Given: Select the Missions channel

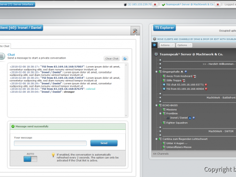Looking at the screenshot, I should pyautogui.click(x=172, y=110).
